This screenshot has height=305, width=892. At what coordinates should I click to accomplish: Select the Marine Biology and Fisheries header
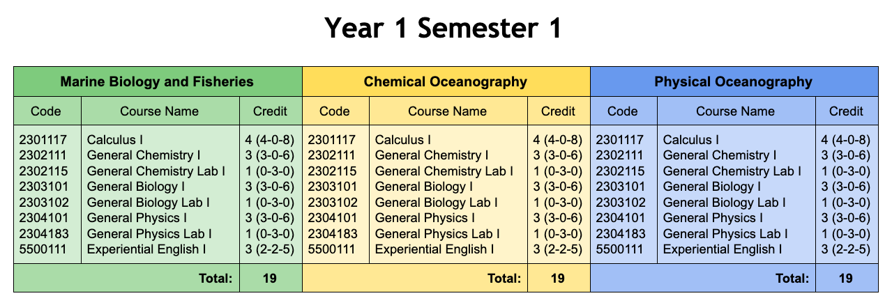pyautogui.click(x=158, y=82)
